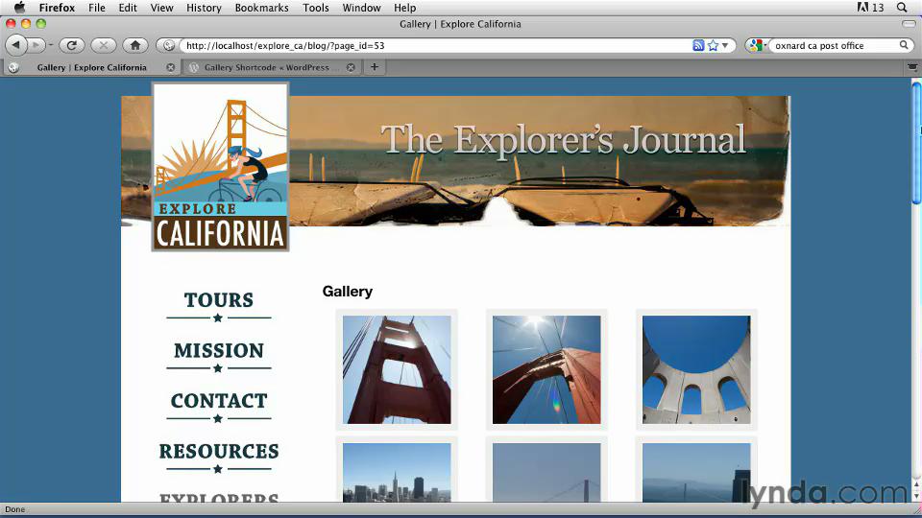Screen dimensions: 922x518
Task: Close the Gallery | Explore California tab
Action: pos(171,67)
